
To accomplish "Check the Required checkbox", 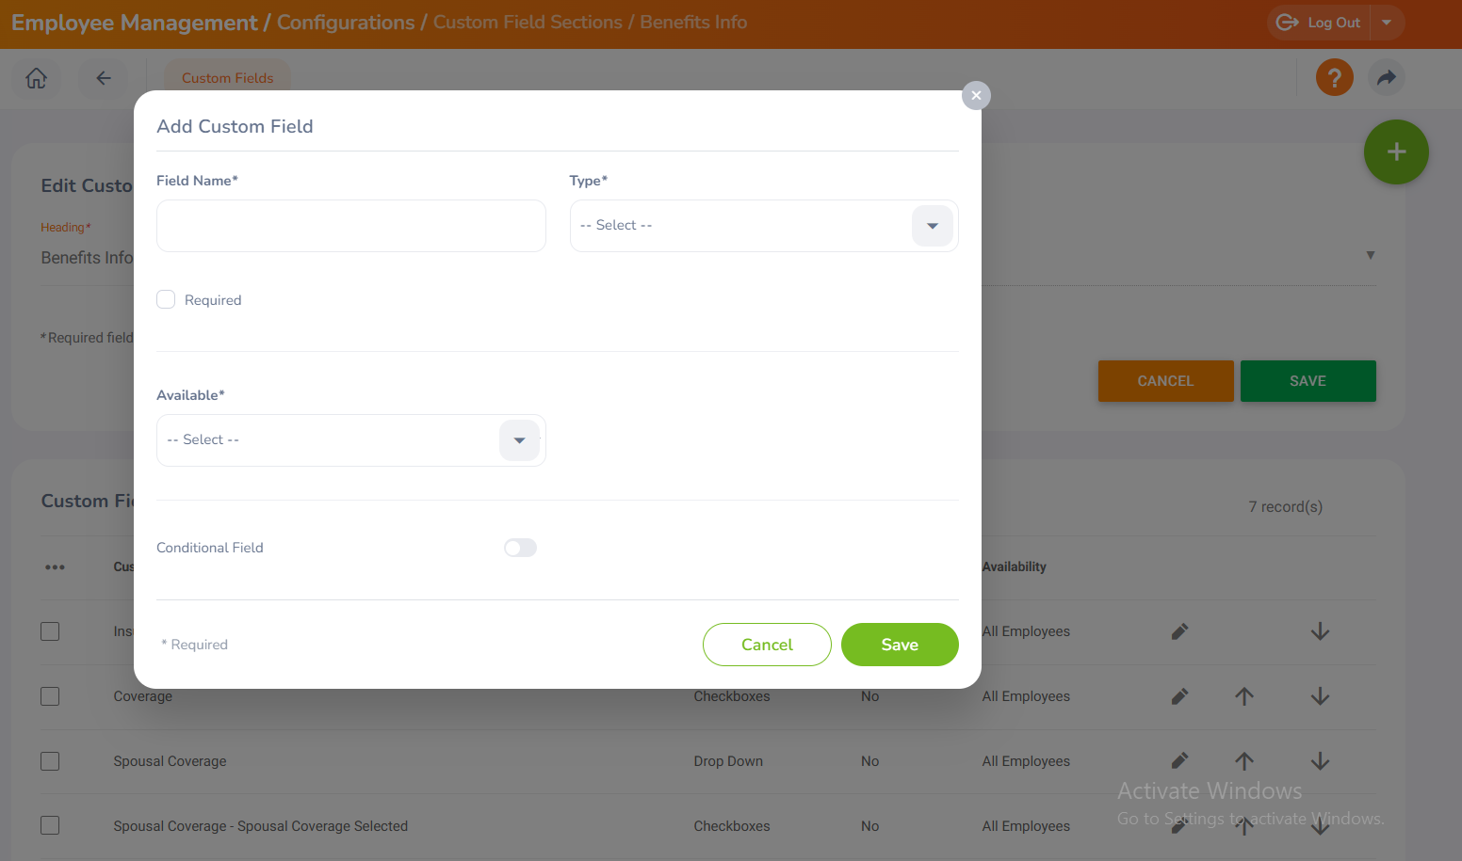I will pyautogui.click(x=166, y=300).
